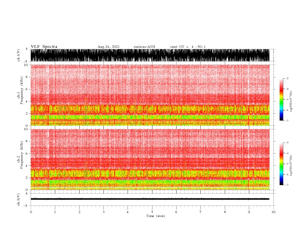Click the ch.2 color bar's log(PSD) label
This screenshot has height=238, width=308.
click(291, 166)
